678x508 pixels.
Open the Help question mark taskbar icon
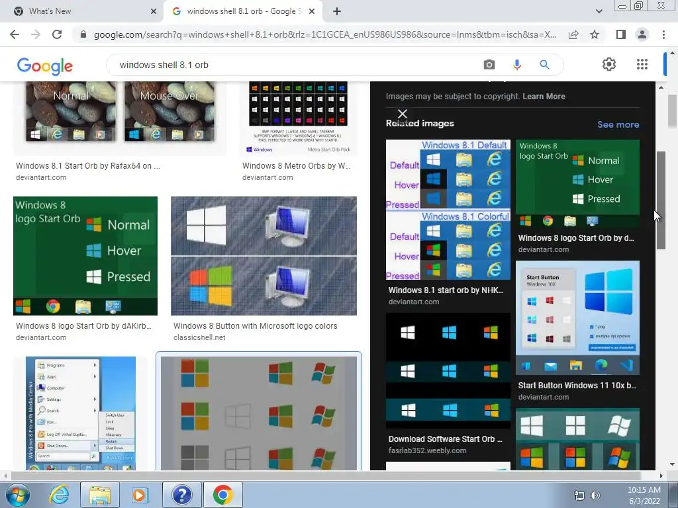coord(182,495)
